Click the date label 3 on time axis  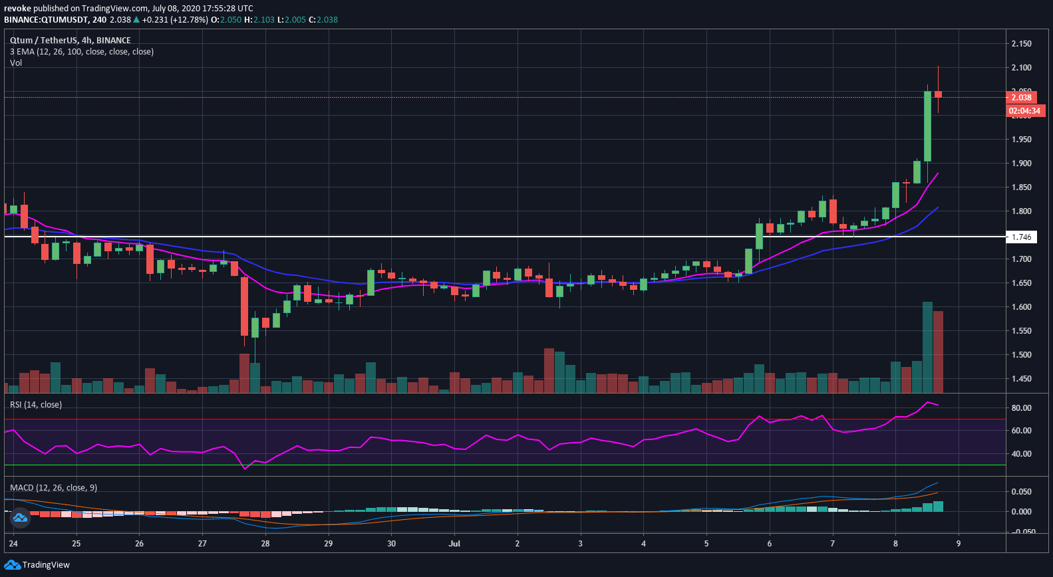580,544
